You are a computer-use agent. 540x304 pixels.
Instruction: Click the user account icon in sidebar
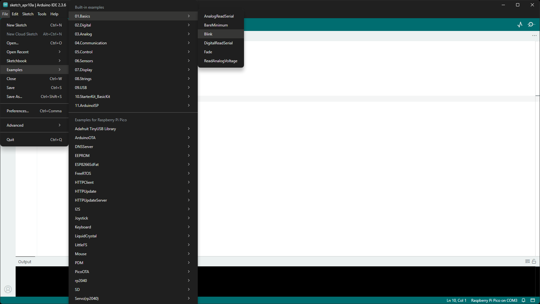tap(8, 289)
